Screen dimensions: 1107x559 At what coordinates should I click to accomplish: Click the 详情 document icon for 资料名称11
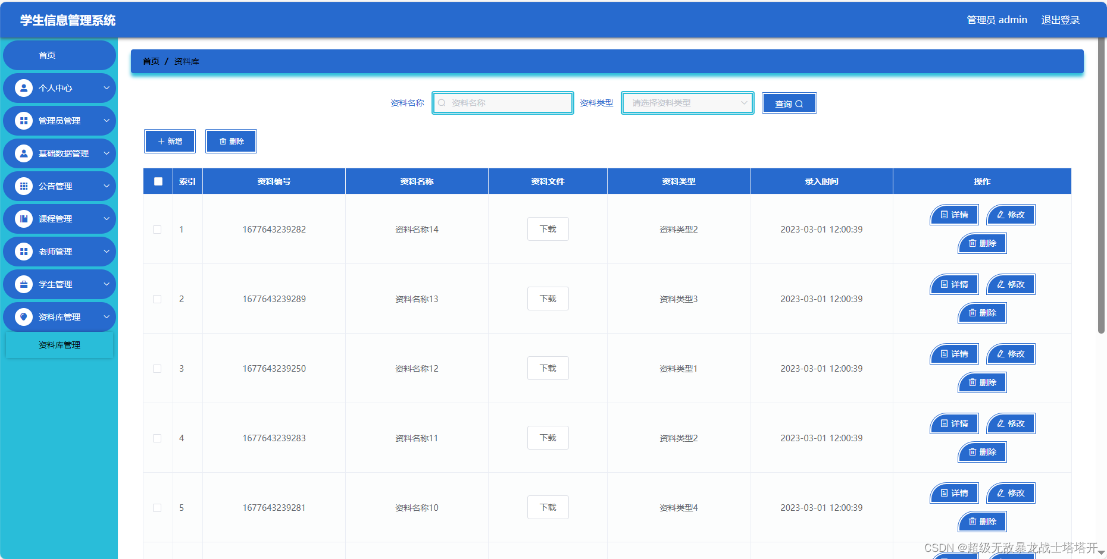point(945,423)
